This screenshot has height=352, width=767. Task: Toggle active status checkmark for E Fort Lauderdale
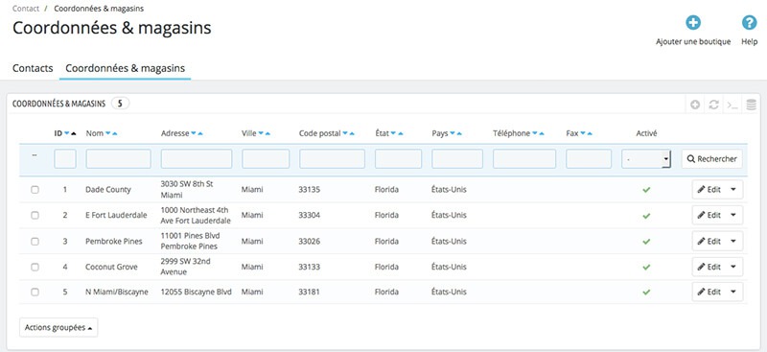point(646,216)
